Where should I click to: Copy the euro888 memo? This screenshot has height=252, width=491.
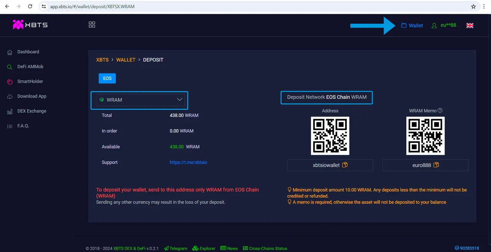[436, 165]
